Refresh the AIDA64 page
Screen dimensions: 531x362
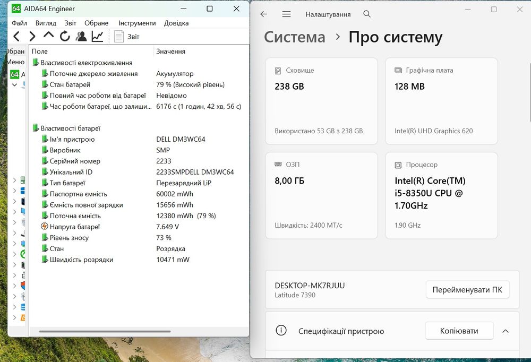(65, 36)
